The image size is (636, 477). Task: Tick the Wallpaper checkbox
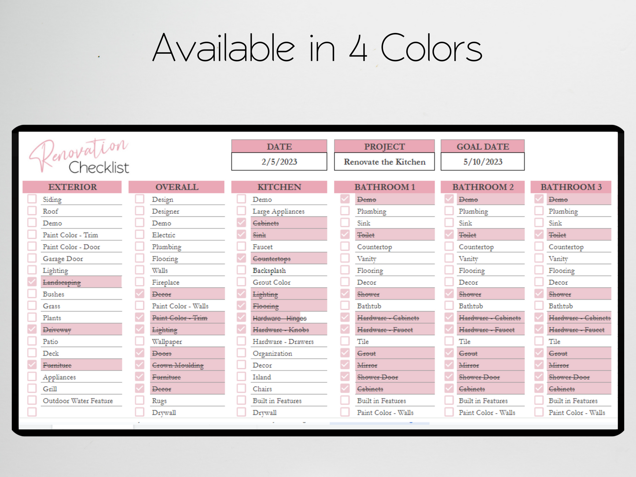tap(140, 341)
